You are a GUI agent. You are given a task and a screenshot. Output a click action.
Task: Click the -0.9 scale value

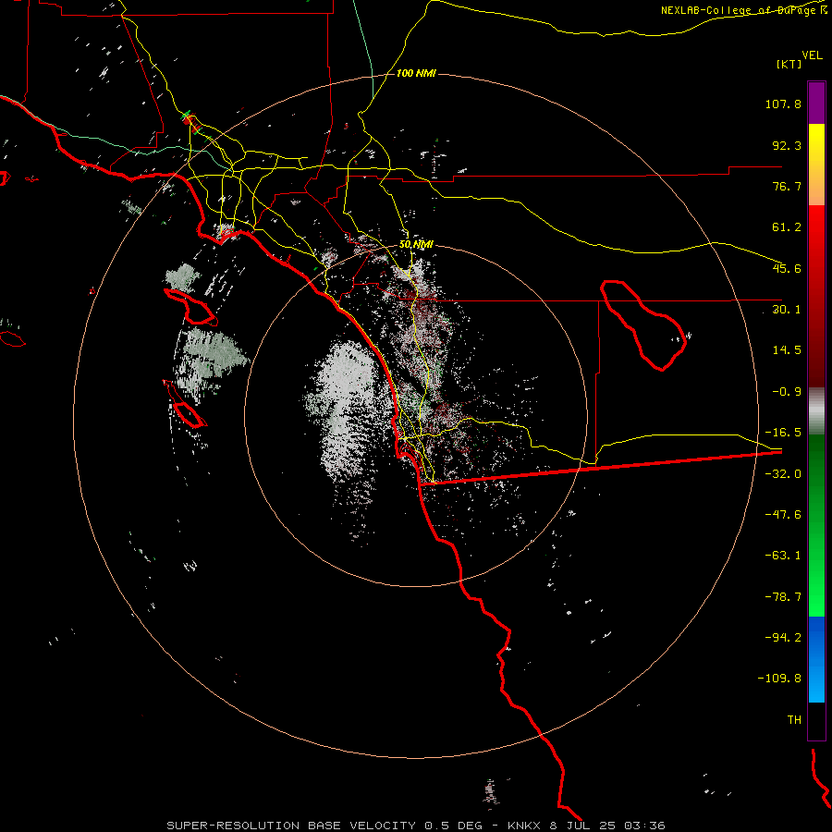[x=787, y=392]
